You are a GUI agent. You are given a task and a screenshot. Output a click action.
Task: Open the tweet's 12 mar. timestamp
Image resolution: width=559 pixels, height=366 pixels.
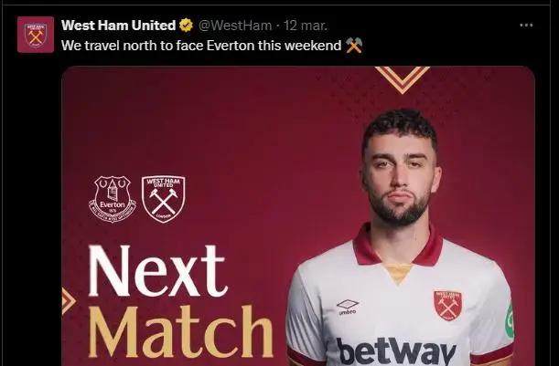[309, 24]
